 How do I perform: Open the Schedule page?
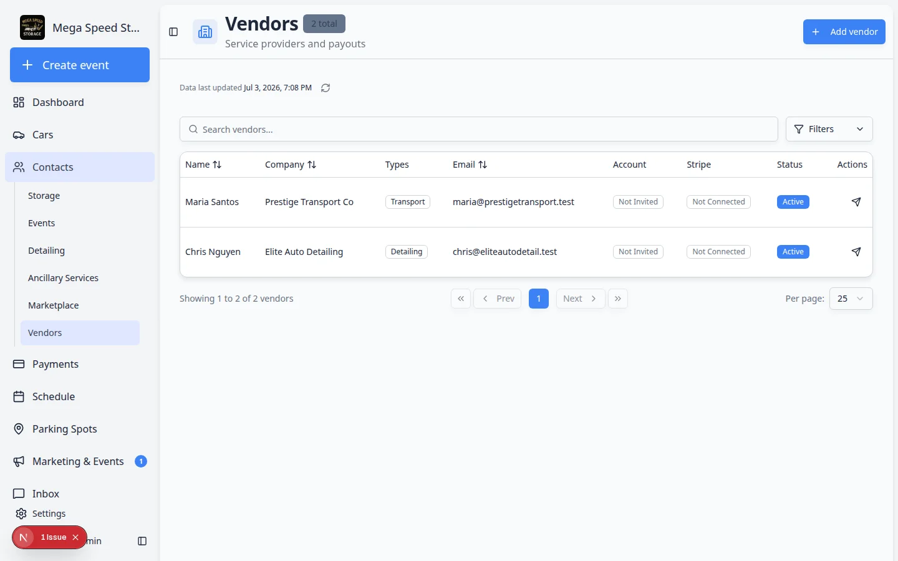(x=80, y=396)
